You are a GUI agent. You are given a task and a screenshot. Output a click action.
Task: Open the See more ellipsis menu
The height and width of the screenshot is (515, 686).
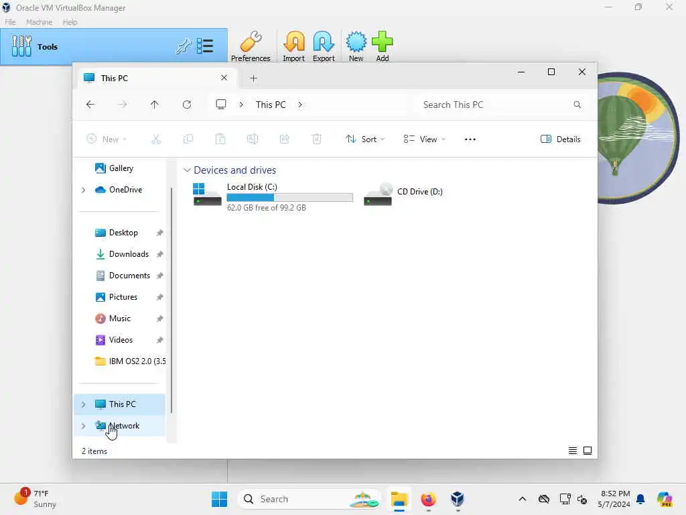pos(470,139)
